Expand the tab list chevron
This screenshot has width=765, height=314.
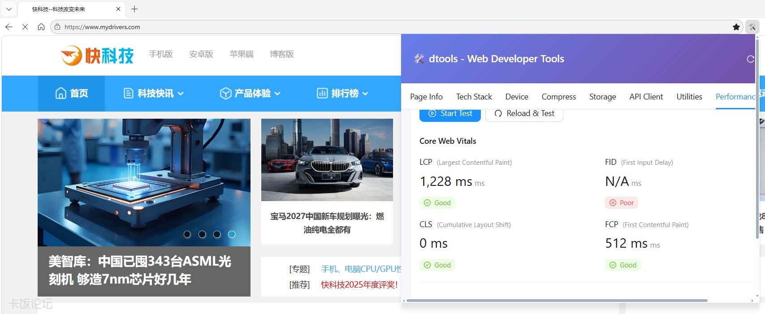tap(9, 9)
